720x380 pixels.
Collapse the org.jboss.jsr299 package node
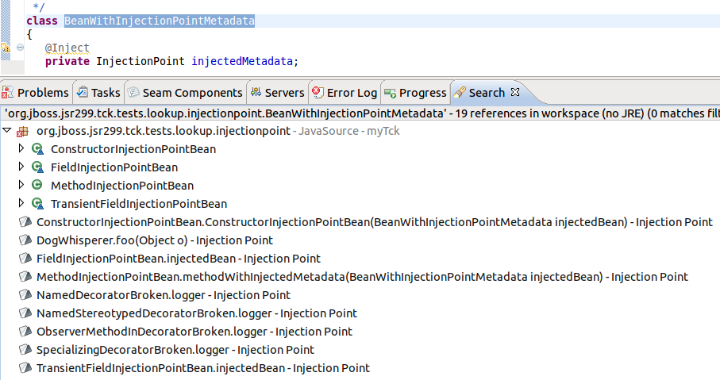pos(7,130)
